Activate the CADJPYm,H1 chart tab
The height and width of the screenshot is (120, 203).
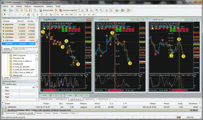click(89, 99)
